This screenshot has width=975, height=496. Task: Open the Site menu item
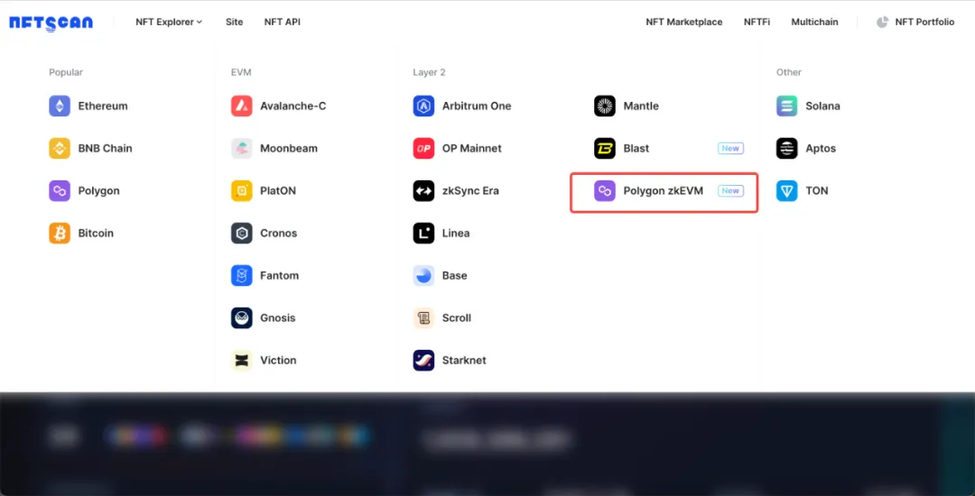tap(235, 22)
